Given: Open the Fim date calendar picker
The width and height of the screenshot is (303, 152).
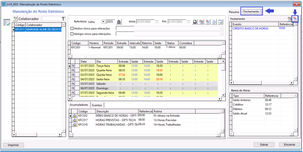Looking at the screenshot, I should (188, 22).
